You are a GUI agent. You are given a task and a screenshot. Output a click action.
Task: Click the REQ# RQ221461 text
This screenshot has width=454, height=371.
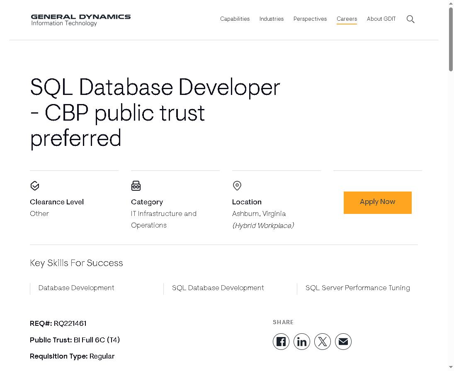[58, 324]
